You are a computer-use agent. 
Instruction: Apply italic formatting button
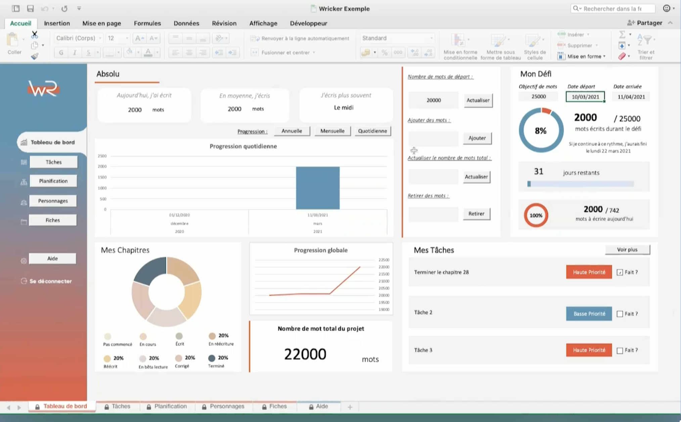75,52
